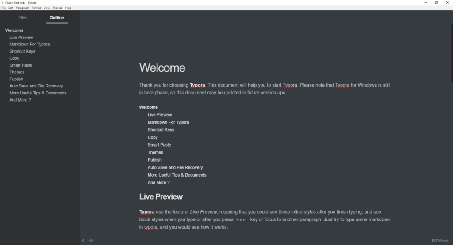Jump to Copy in outline sidebar
The width and height of the screenshot is (453, 245).
pyautogui.click(x=14, y=58)
